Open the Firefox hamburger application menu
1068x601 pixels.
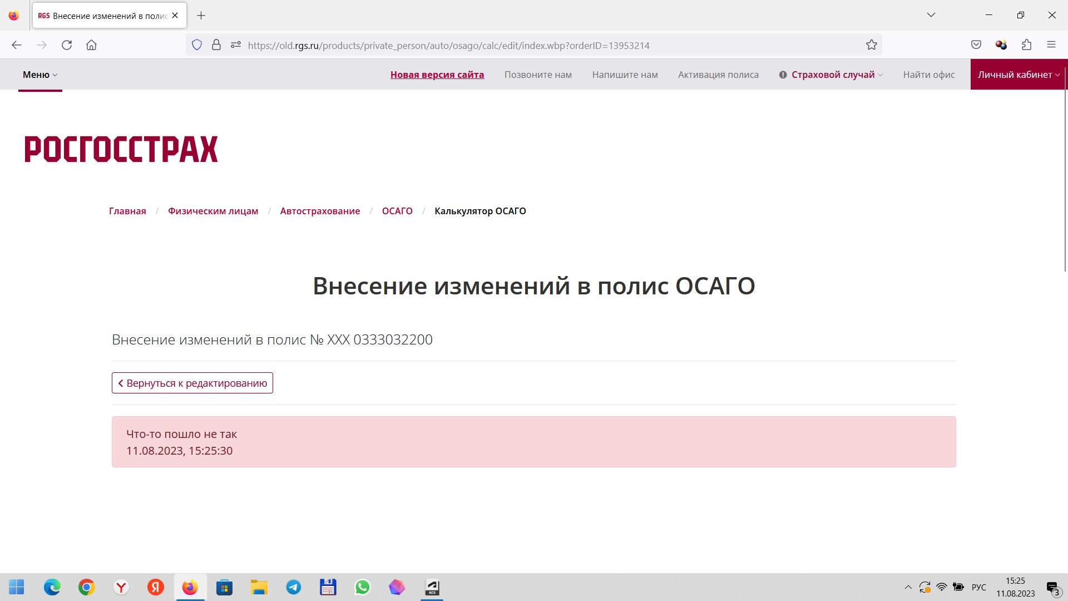pyautogui.click(x=1051, y=45)
